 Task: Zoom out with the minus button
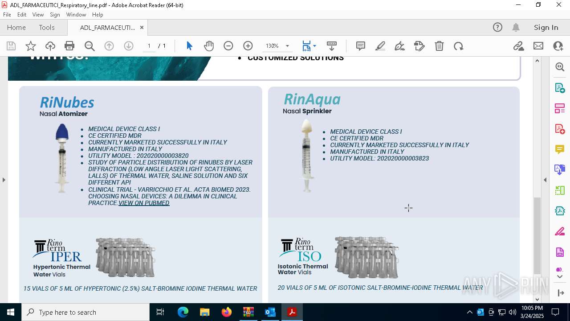tap(228, 46)
